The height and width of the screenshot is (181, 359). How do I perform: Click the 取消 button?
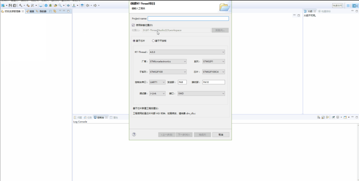pos(220,135)
